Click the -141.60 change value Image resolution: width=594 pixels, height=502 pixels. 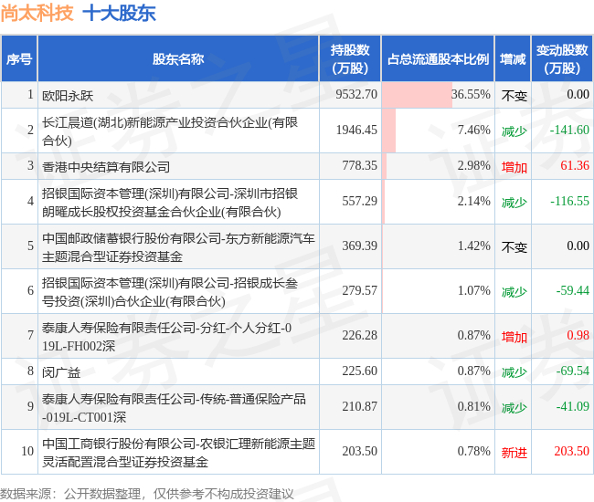point(569,130)
